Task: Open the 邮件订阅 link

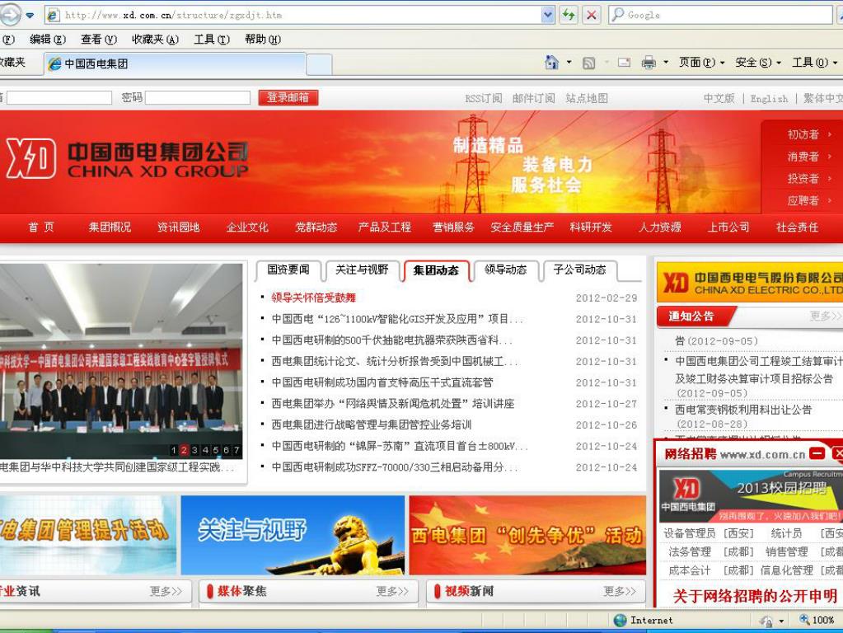Action: click(533, 98)
